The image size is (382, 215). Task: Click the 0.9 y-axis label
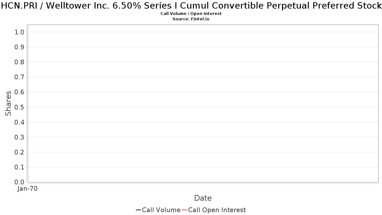19,47
